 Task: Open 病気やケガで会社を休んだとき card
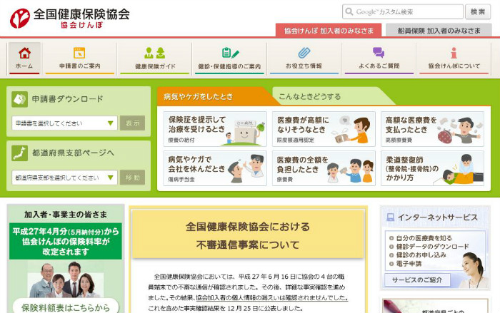(x=215, y=168)
